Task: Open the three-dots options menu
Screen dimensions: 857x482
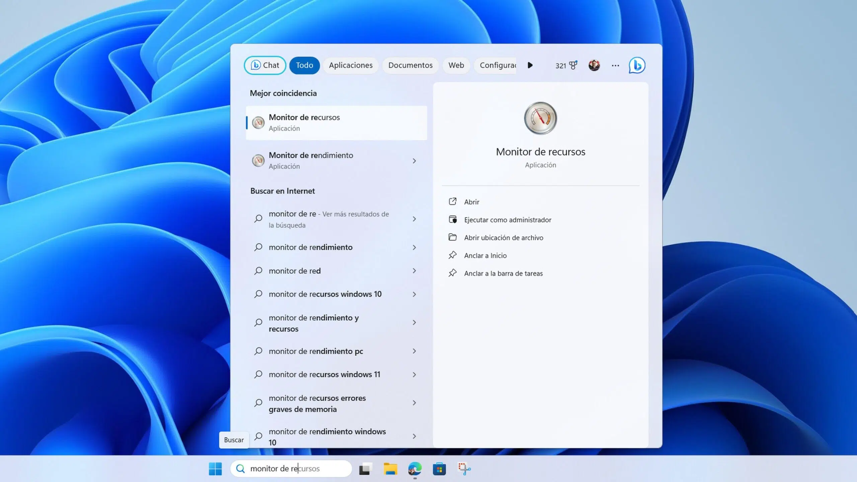Action: (x=615, y=66)
